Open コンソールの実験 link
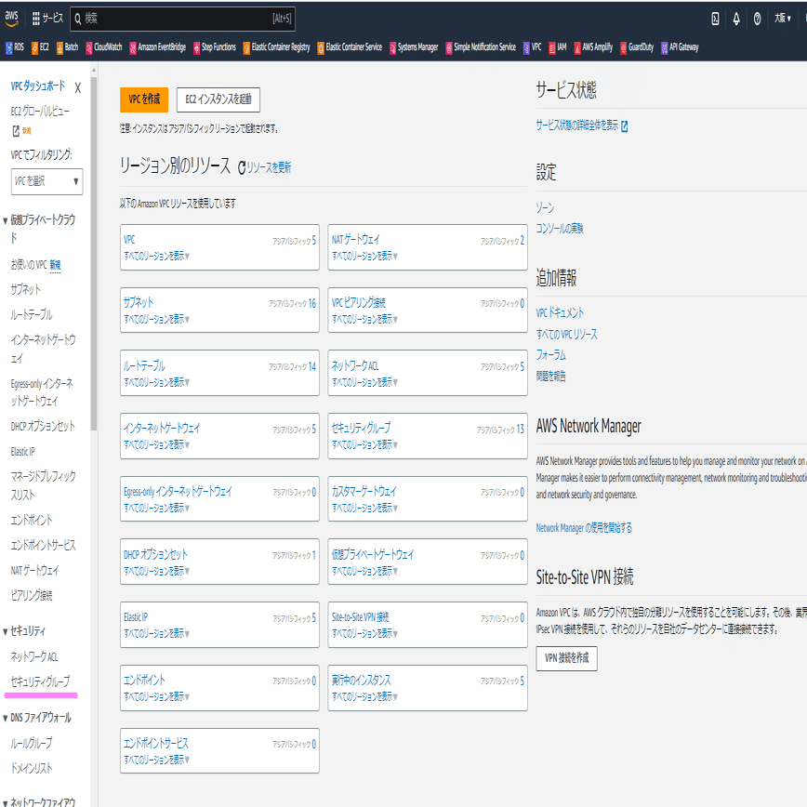Viewport: 807px width, 807px height. pos(560,229)
